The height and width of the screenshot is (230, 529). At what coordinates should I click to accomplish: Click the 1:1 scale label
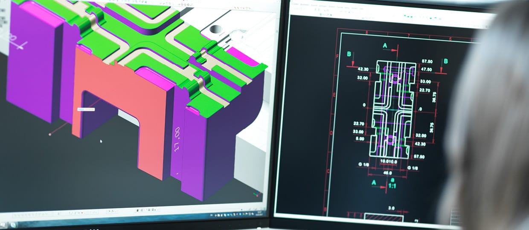pos(393,187)
